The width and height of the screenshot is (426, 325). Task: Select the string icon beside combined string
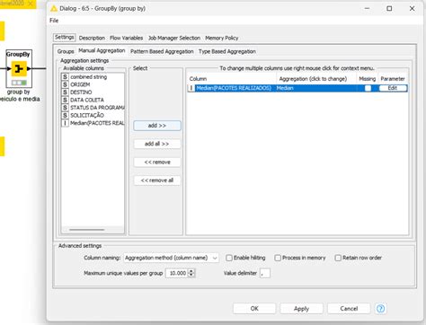(65, 77)
